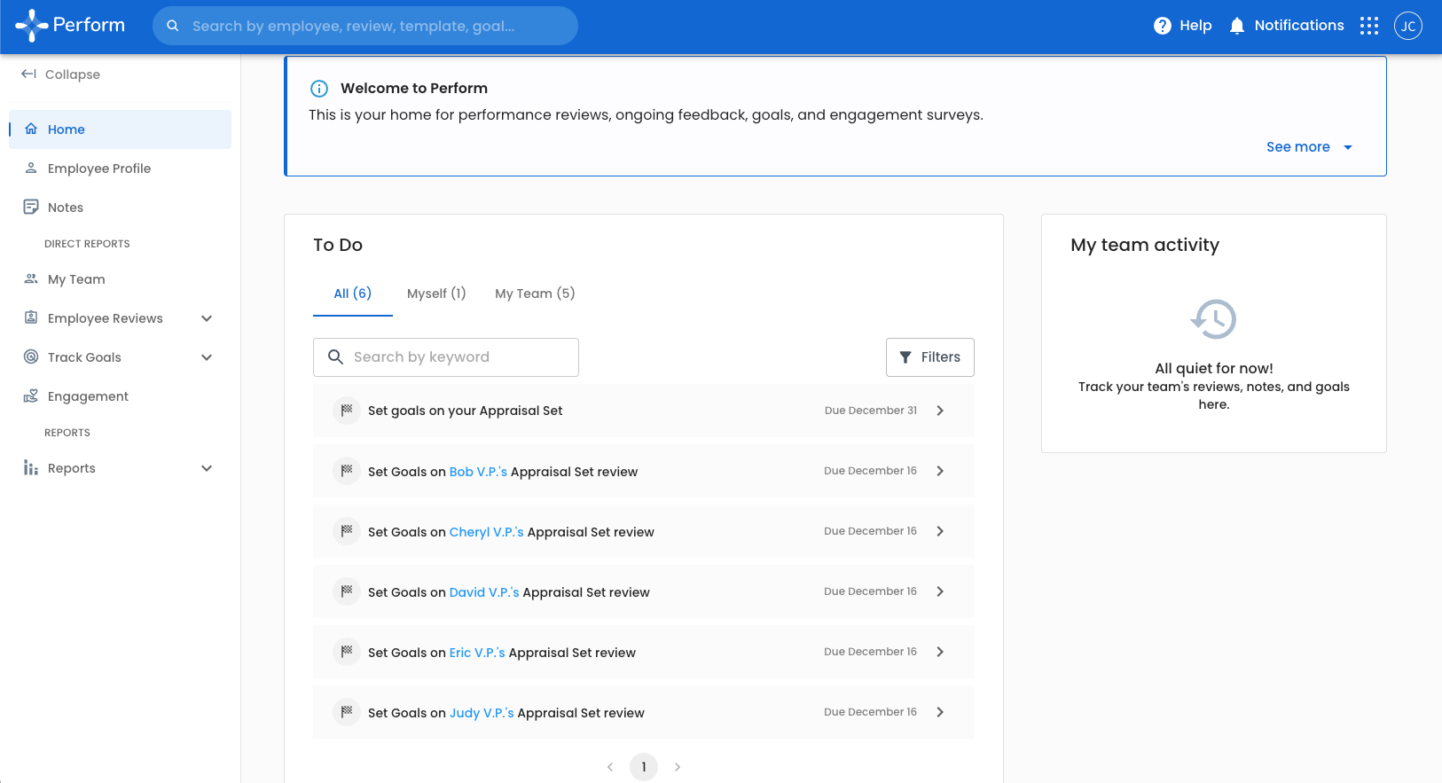Open Cheryl V.P.'s profile link
1442x783 pixels.
[487, 532]
